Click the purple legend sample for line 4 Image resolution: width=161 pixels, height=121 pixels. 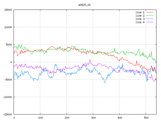point(150,22)
